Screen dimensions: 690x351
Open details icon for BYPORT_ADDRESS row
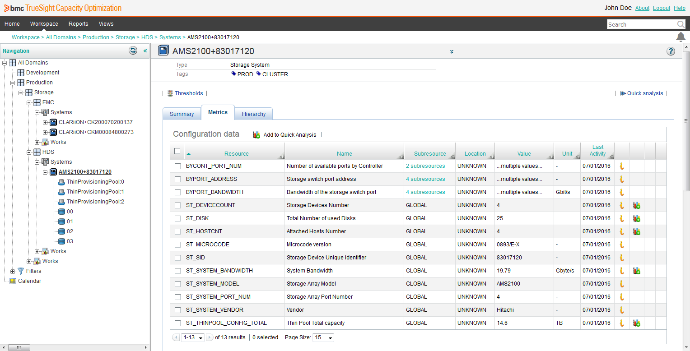(x=622, y=179)
